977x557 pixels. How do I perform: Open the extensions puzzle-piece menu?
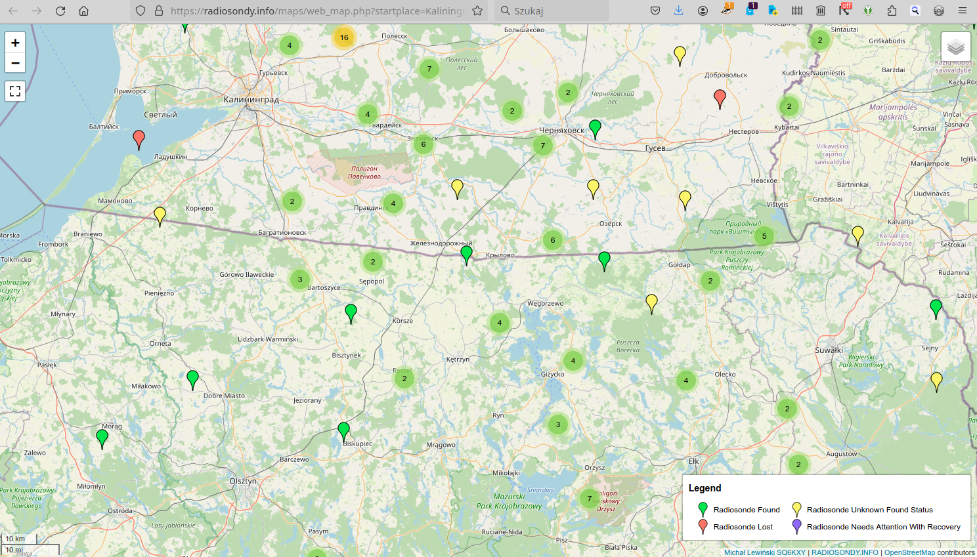coord(892,11)
